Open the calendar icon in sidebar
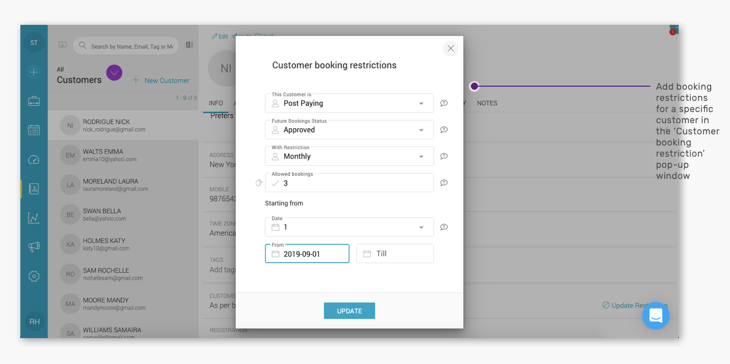The height and width of the screenshot is (364, 730). click(34, 130)
